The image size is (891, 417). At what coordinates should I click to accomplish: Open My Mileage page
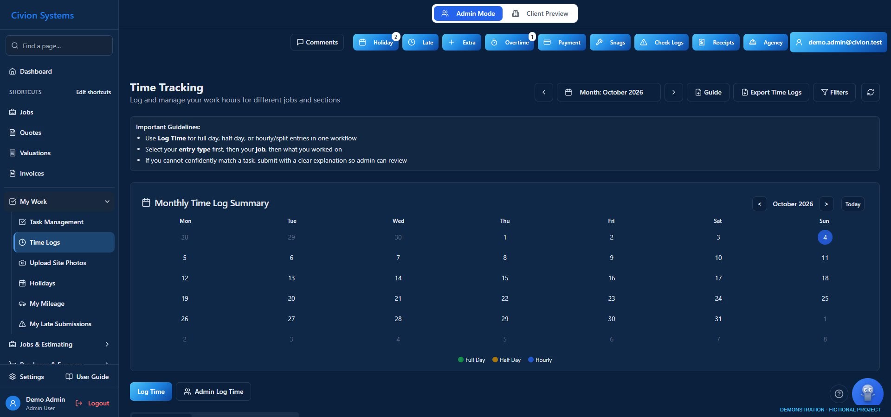64,303
